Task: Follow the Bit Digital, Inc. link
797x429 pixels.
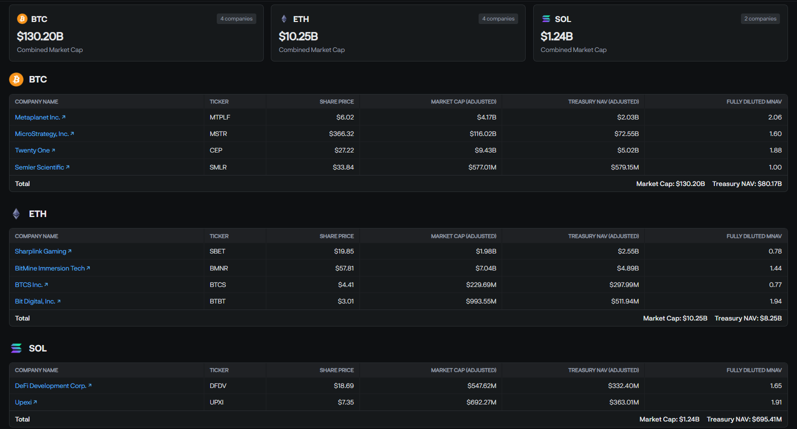Action: (x=35, y=301)
